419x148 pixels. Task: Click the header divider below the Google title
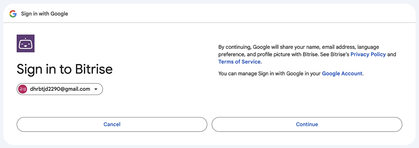(209, 23)
